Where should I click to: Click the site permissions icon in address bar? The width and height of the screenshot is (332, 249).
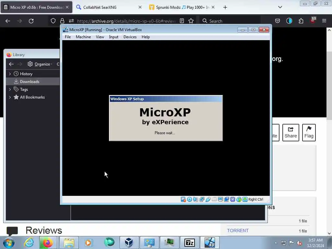click(71, 21)
